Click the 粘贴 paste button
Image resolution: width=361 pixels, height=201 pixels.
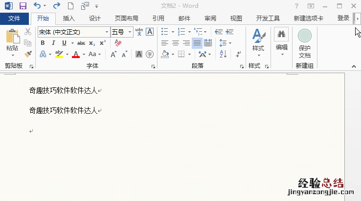point(12,43)
